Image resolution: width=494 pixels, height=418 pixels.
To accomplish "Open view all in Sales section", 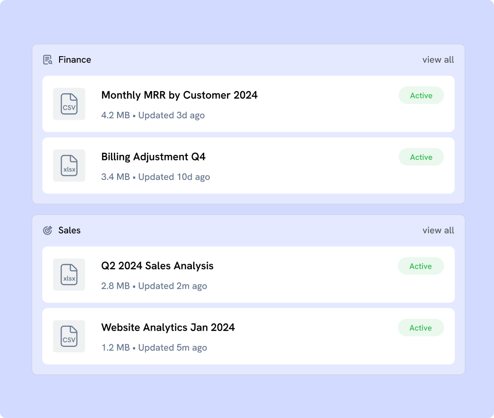I will click(x=438, y=231).
